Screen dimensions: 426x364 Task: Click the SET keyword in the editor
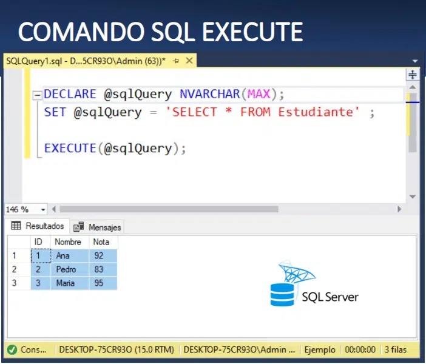pyautogui.click(x=55, y=112)
